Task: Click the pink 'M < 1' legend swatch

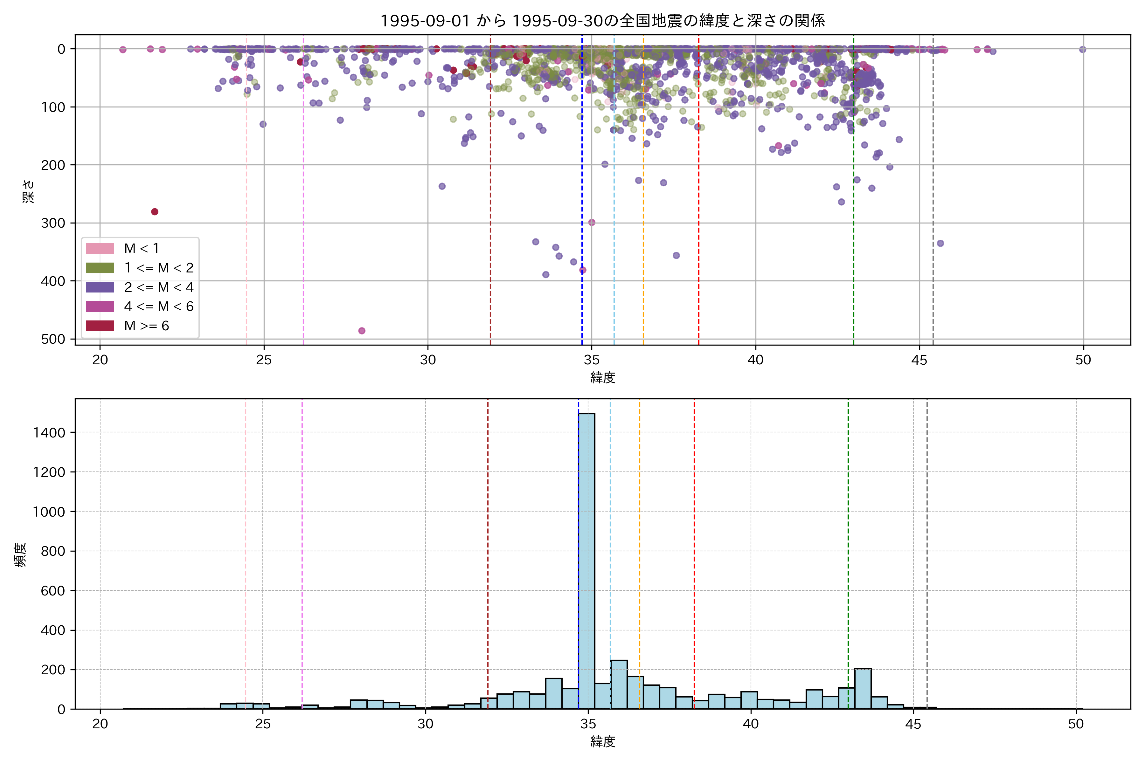Action: [x=100, y=249]
